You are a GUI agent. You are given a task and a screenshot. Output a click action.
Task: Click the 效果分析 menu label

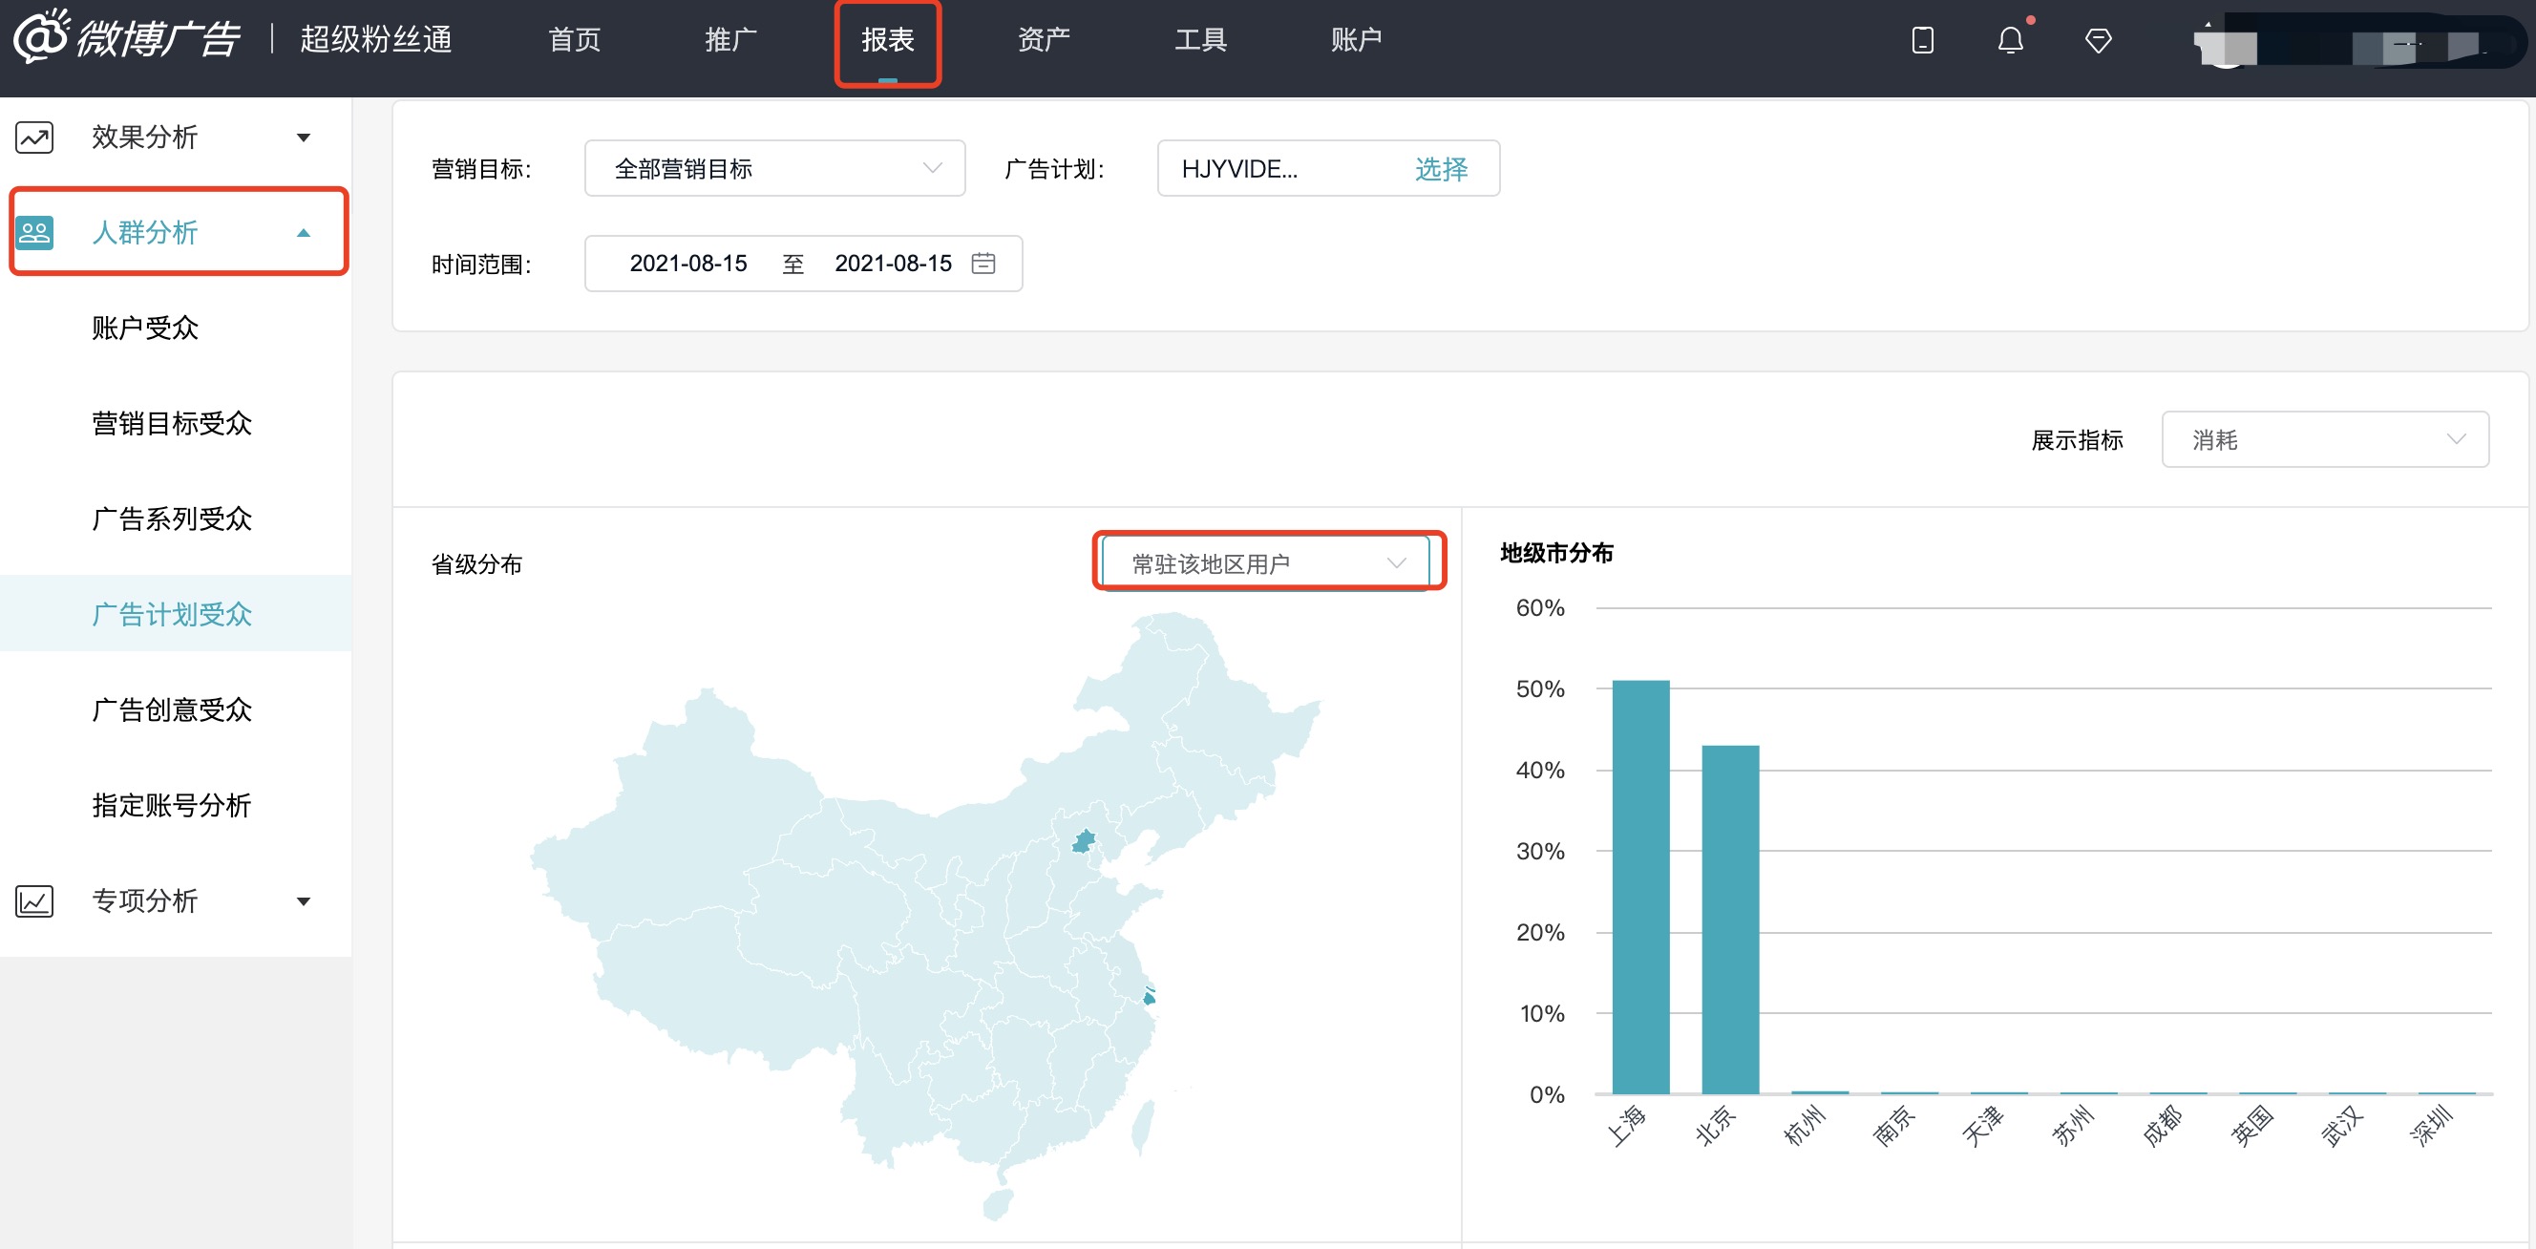[145, 137]
